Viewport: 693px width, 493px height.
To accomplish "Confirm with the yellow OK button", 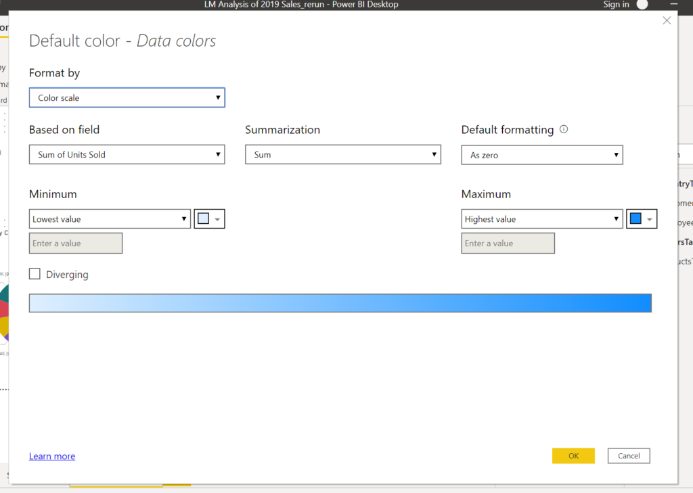I will point(573,456).
